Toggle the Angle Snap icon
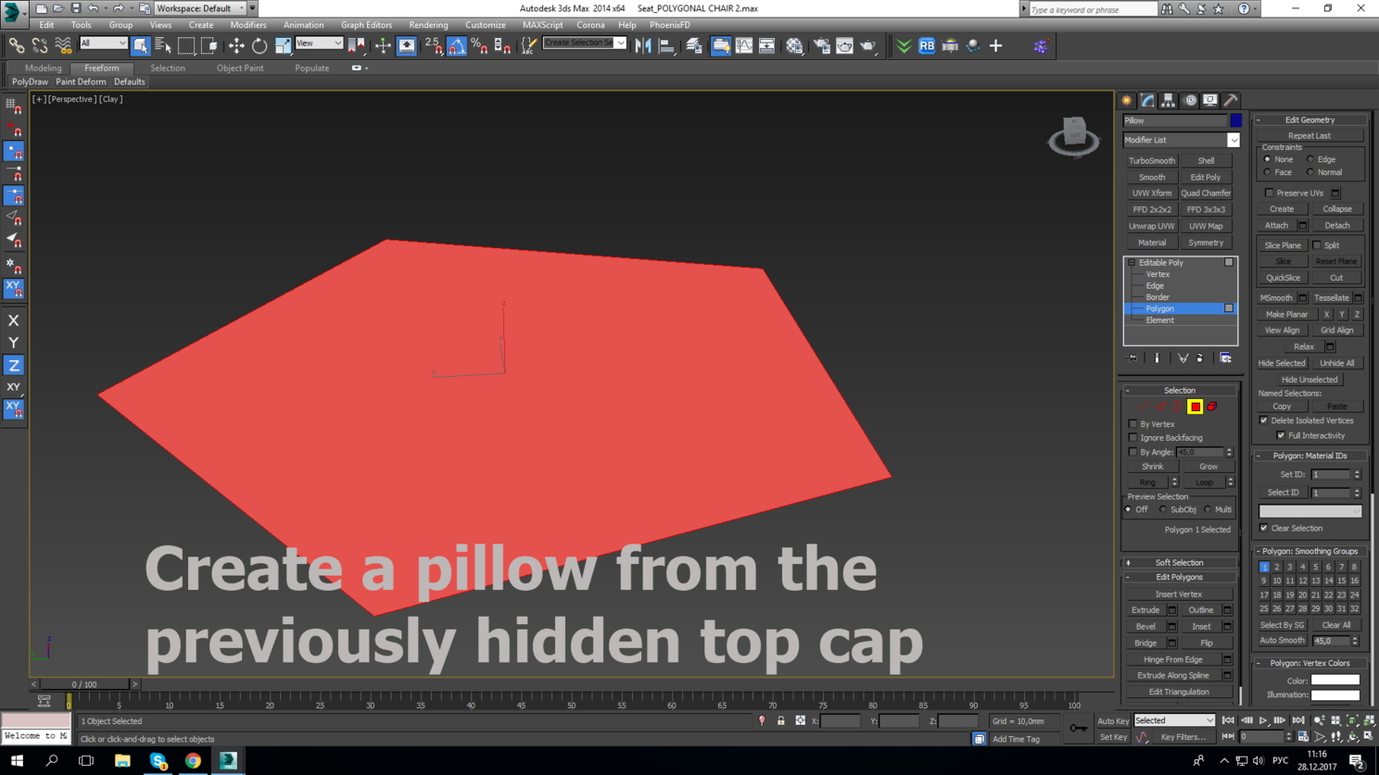 [x=457, y=45]
